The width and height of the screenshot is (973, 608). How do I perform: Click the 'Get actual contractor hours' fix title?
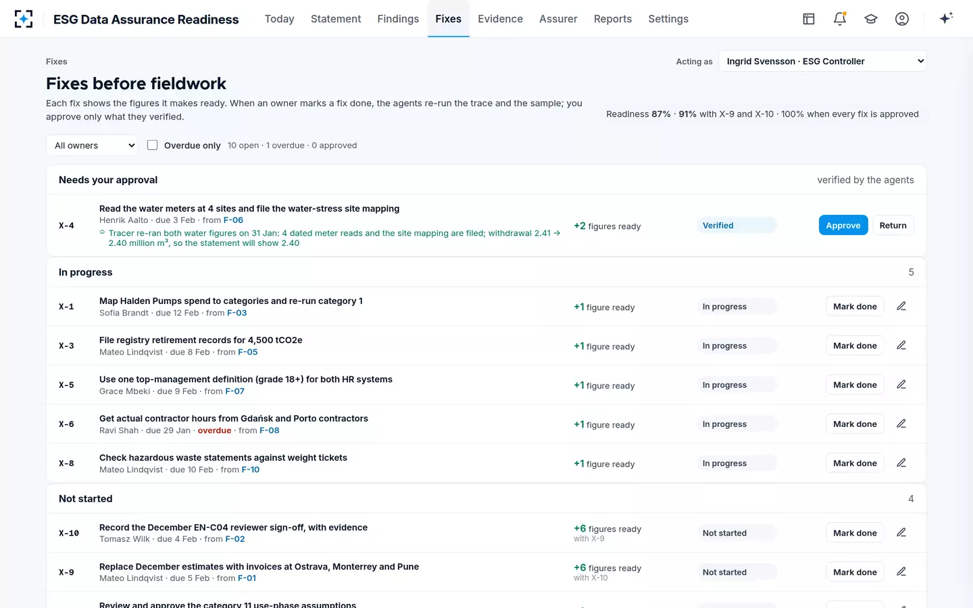[234, 418]
